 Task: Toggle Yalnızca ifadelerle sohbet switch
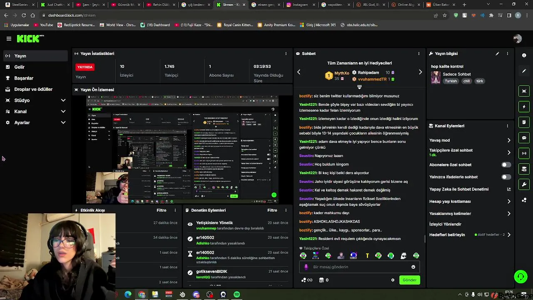(506, 177)
